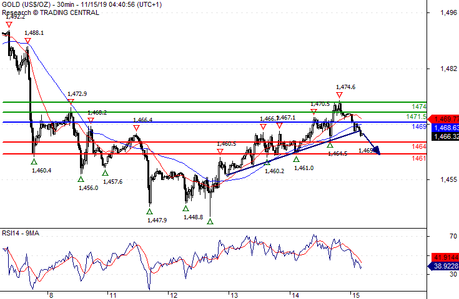Click the date axis label 12
The height and width of the screenshot is (299, 459).
pyautogui.click(x=174, y=295)
